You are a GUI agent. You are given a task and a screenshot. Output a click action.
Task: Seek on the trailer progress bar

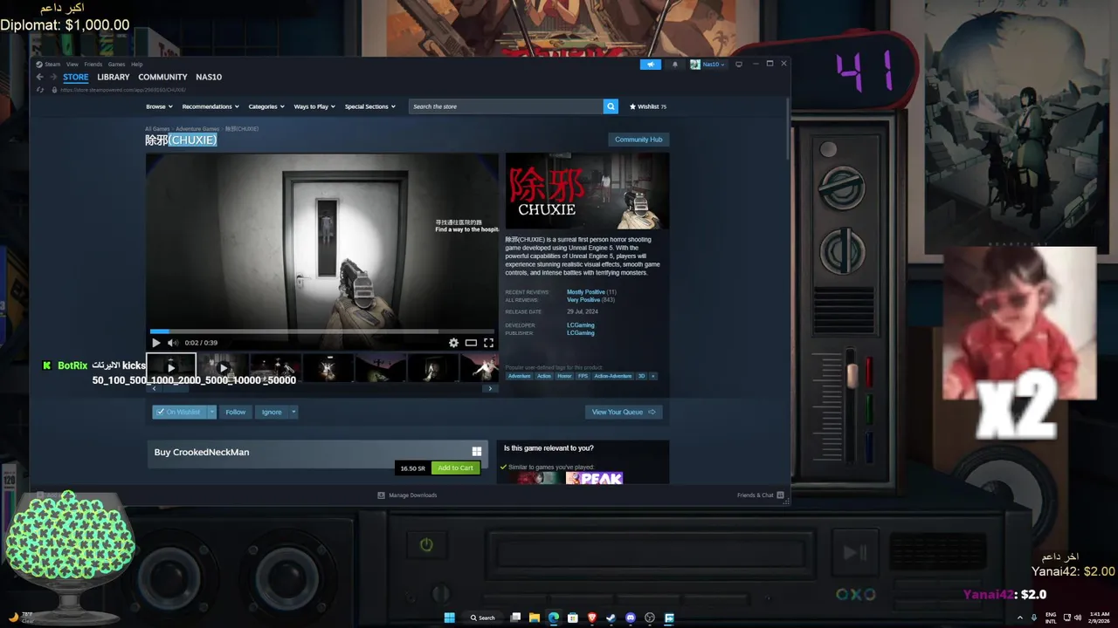(321, 331)
